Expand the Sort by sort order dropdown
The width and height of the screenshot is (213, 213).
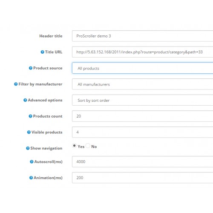[142, 100]
